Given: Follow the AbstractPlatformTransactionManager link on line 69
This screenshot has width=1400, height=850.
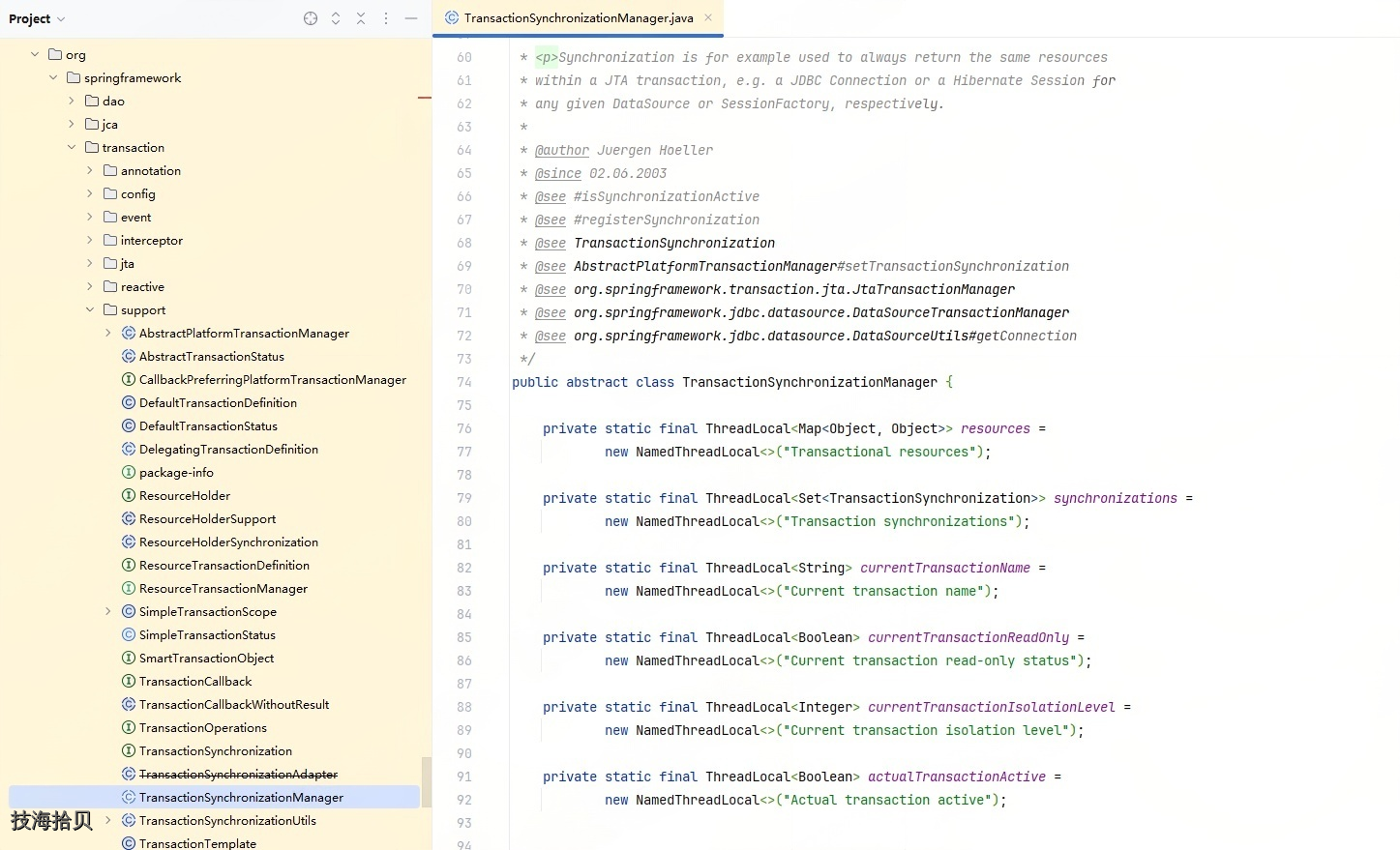Looking at the screenshot, I should (705, 267).
